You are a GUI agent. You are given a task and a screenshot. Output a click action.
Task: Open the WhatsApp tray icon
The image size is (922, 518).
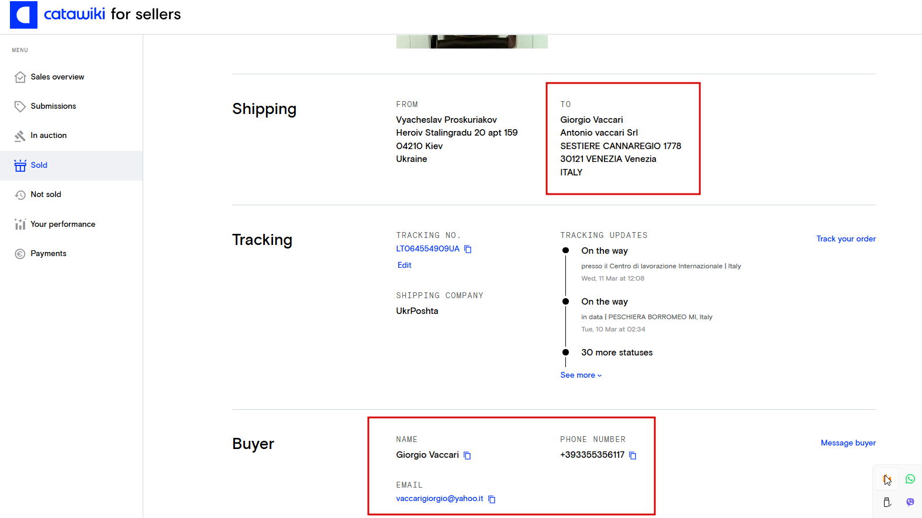(x=910, y=479)
